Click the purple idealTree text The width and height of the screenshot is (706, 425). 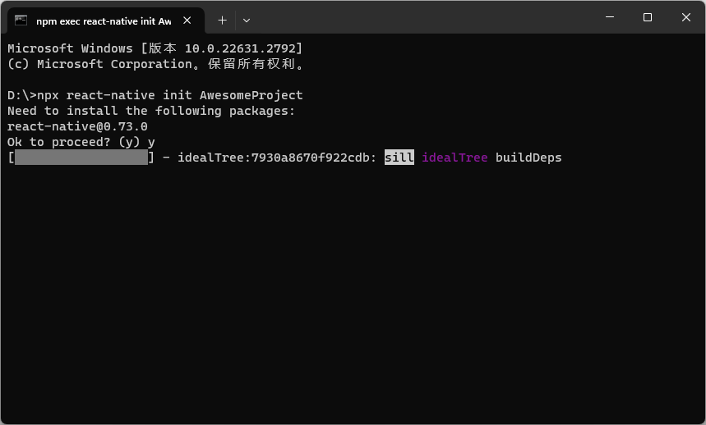point(455,158)
